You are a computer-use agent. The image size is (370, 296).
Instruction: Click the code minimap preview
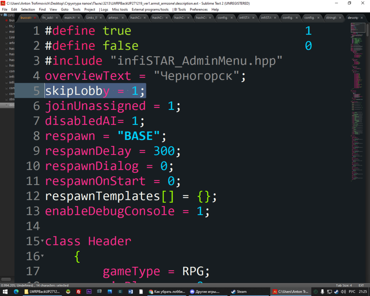(358, 102)
